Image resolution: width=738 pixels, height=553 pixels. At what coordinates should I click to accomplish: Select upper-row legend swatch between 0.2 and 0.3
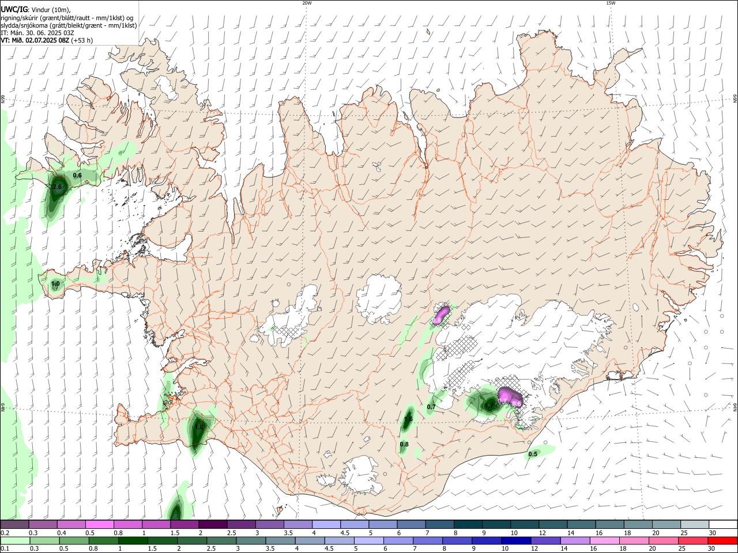pyautogui.click(x=14, y=524)
